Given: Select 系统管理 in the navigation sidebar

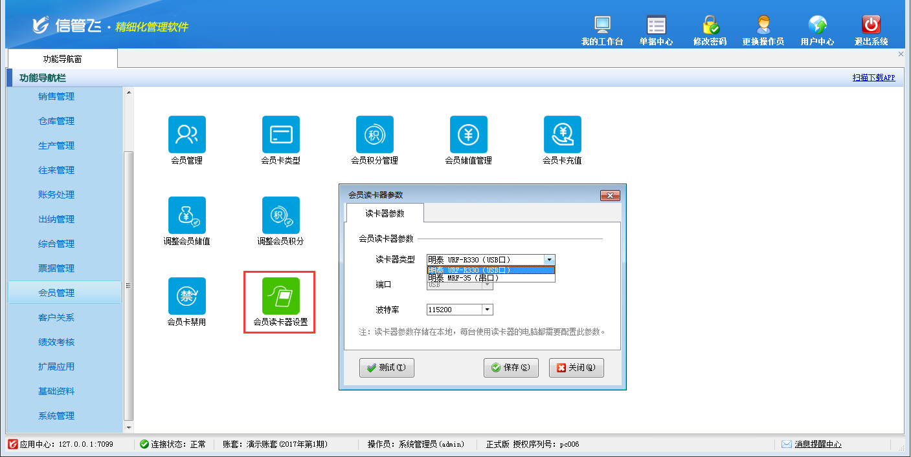Looking at the screenshot, I should pyautogui.click(x=56, y=416).
